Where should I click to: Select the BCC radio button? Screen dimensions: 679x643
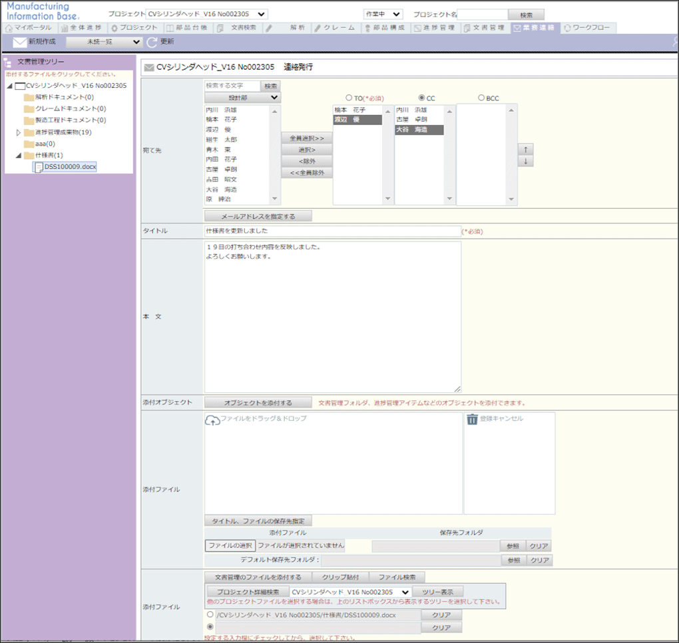pyautogui.click(x=481, y=98)
